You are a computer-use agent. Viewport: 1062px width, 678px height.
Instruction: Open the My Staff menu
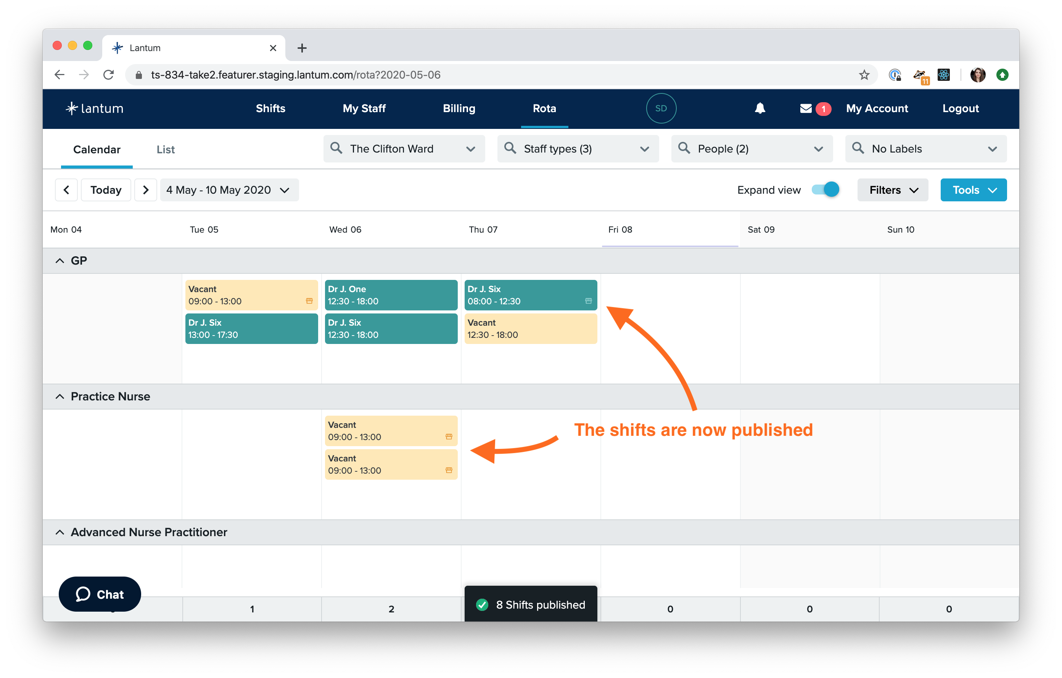[x=364, y=108]
